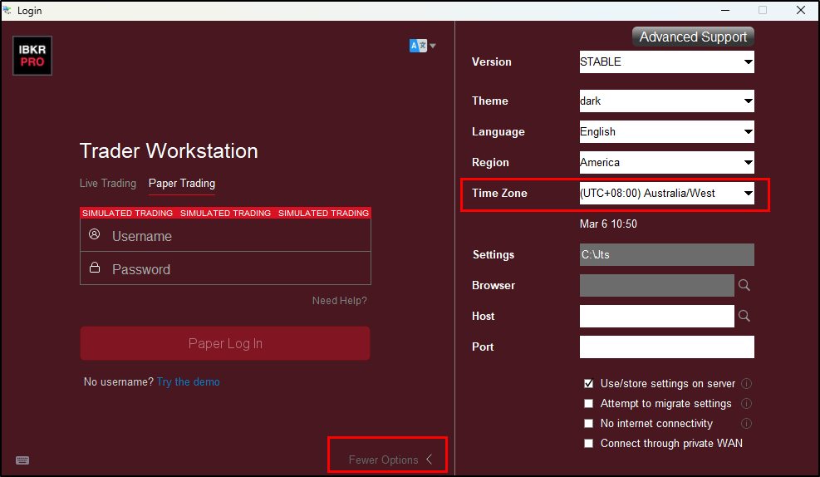This screenshot has width=820, height=477.
Task: Show info for No internet connectivity
Action: [747, 423]
